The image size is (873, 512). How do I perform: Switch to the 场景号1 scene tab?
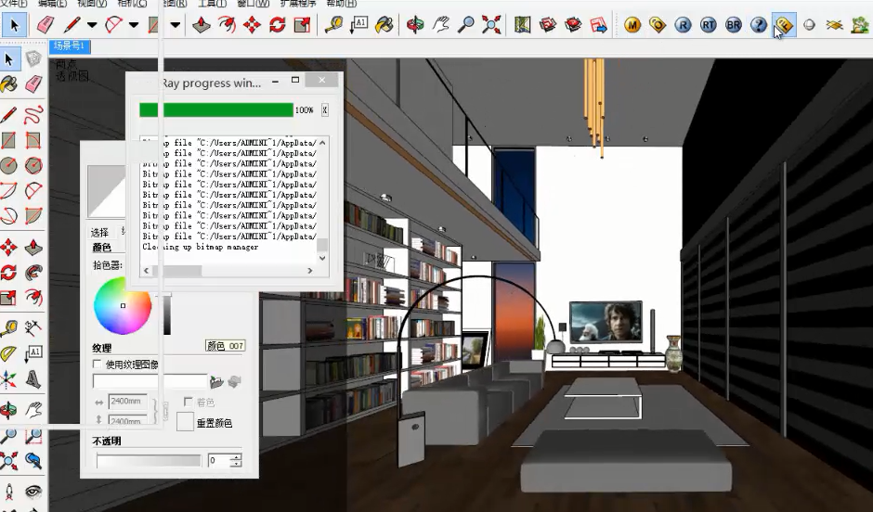point(69,45)
